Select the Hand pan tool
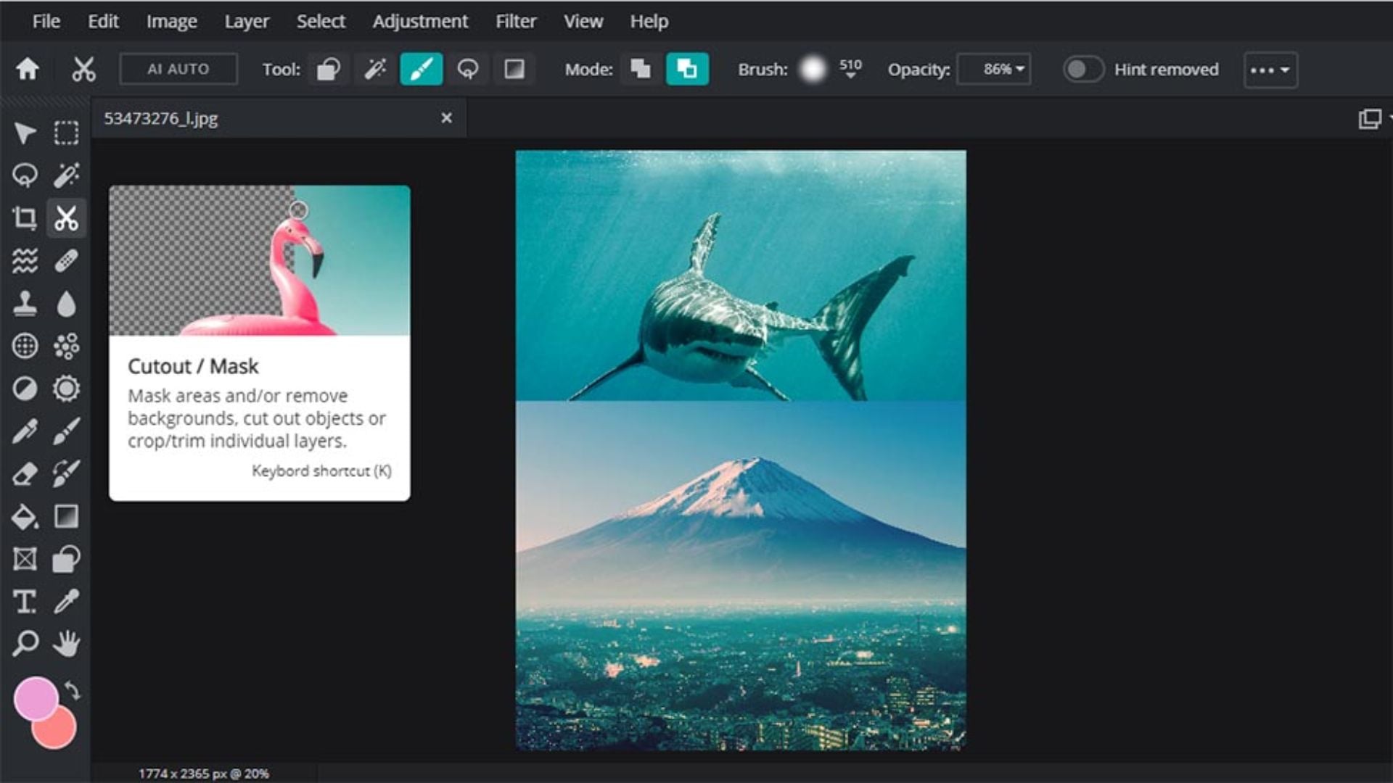This screenshot has width=1393, height=783. [x=66, y=644]
